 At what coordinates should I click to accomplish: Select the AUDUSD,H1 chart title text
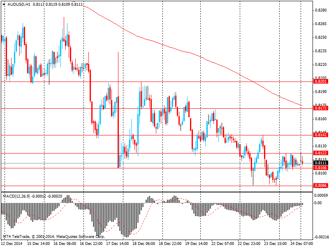19,4
